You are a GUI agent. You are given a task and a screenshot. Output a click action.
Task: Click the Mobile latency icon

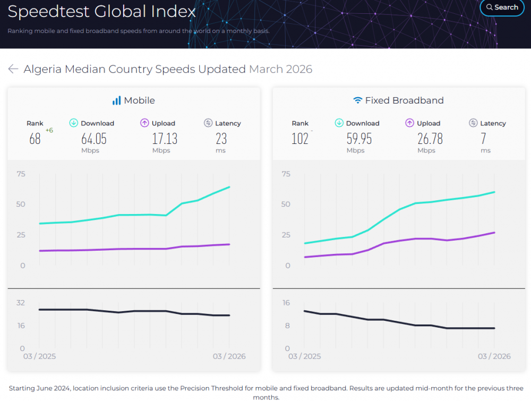pos(208,123)
